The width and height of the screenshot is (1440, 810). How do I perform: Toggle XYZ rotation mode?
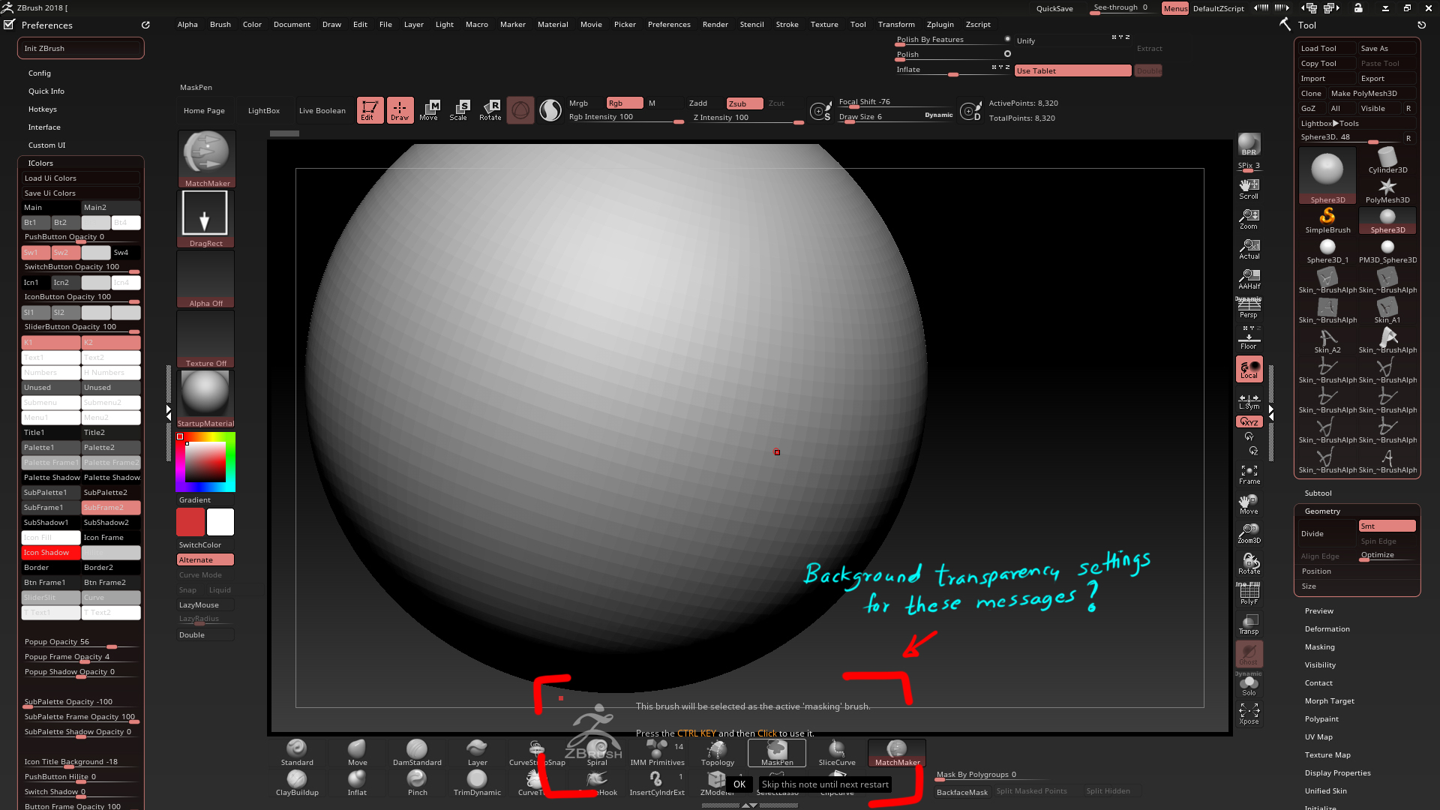pos(1249,421)
